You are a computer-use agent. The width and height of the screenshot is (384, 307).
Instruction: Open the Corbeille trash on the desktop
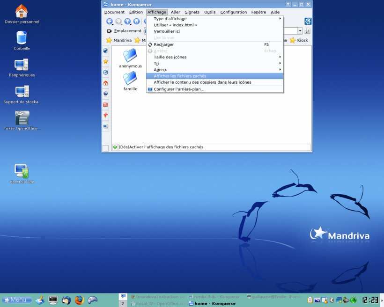click(22, 41)
